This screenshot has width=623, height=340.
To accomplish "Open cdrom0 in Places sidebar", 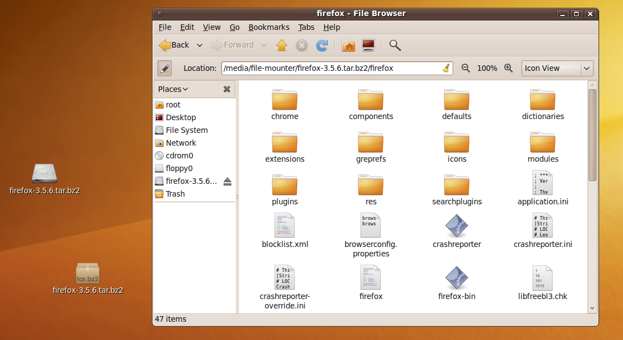I will (195, 156).
